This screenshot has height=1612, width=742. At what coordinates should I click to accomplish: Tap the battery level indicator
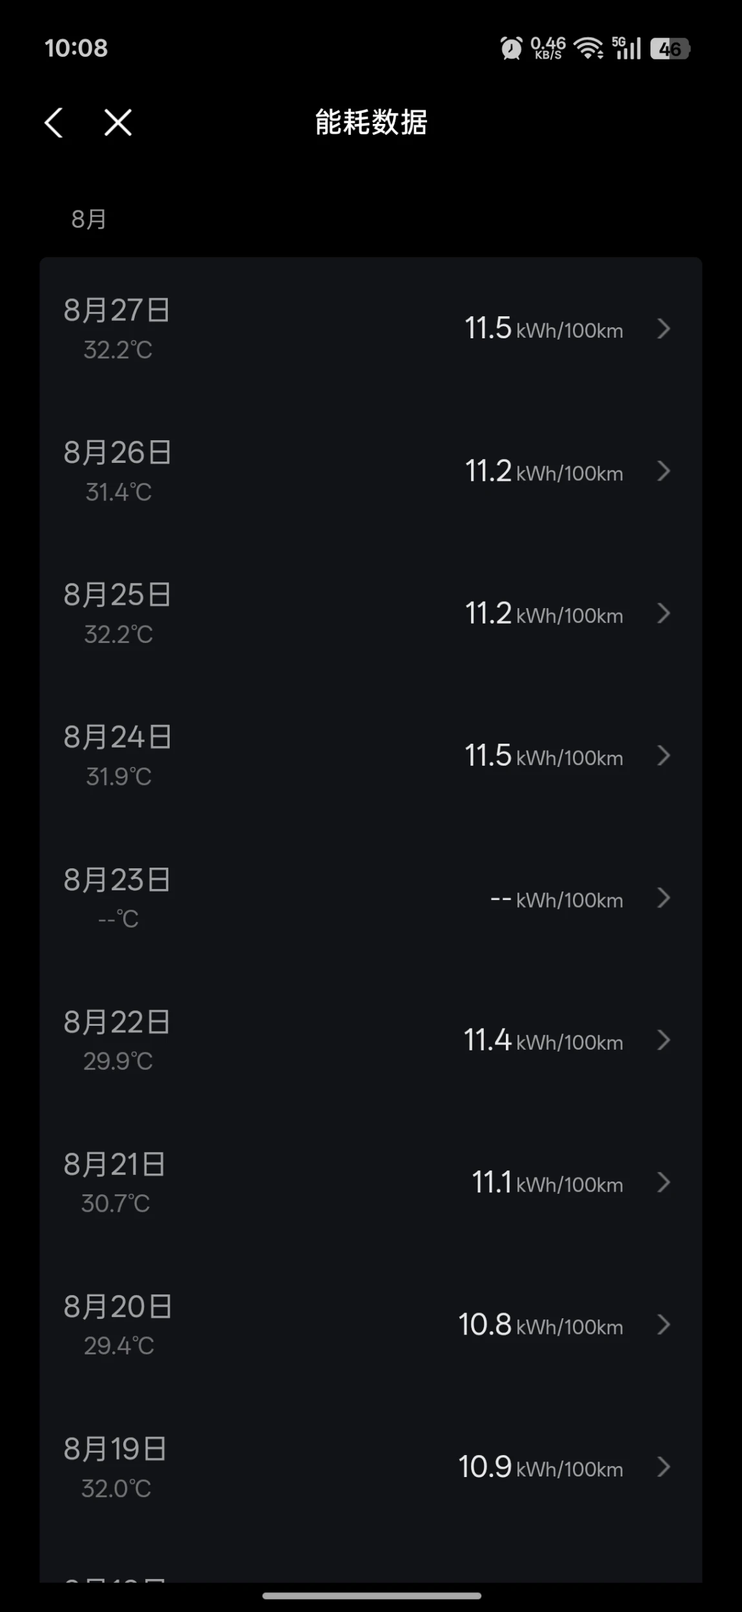pyautogui.click(x=670, y=48)
